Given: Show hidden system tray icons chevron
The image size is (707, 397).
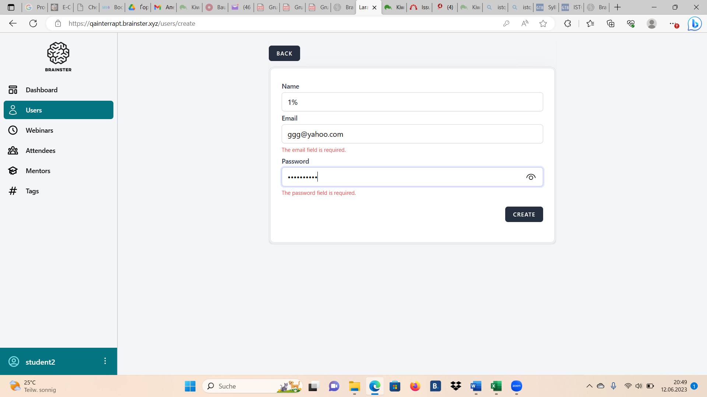Looking at the screenshot, I should pyautogui.click(x=589, y=386).
